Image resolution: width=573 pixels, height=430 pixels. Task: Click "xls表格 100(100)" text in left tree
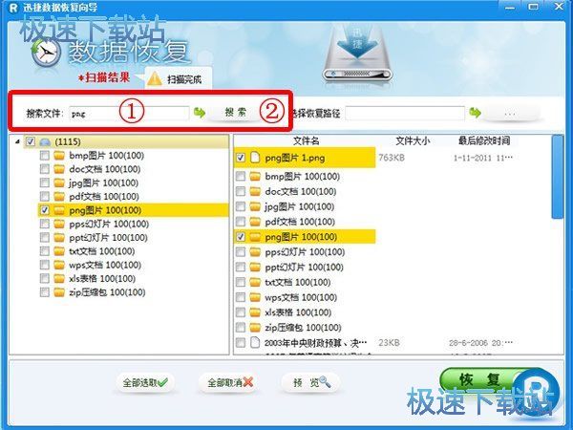[x=102, y=279]
